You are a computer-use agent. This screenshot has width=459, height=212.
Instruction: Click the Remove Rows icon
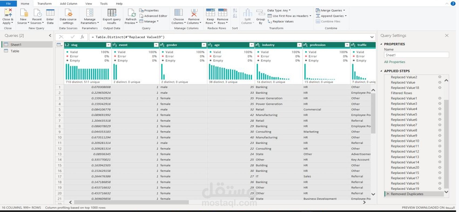[x=222, y=13]
